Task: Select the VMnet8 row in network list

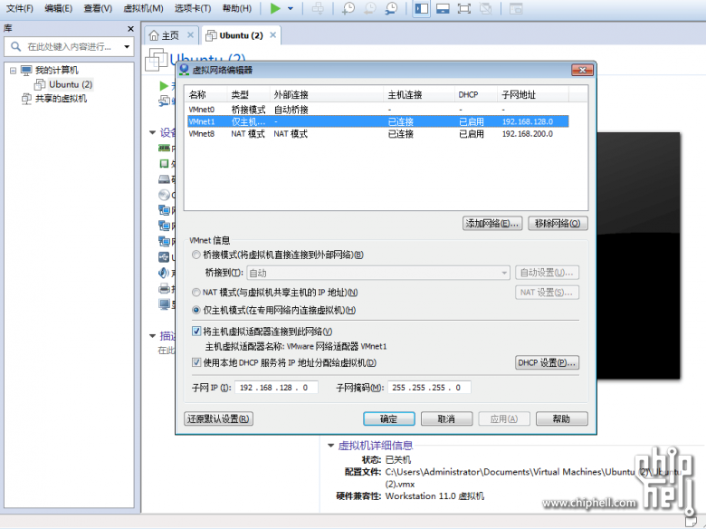Action: [377, 134]
